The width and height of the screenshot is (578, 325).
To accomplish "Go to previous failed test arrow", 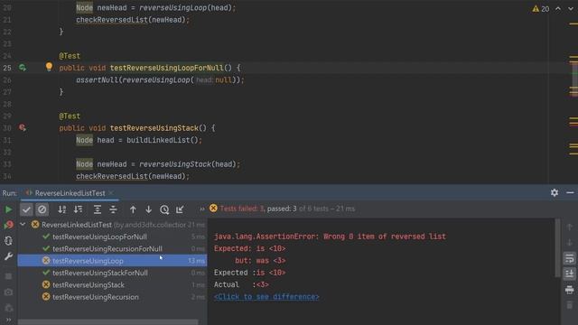I will 133,209.
